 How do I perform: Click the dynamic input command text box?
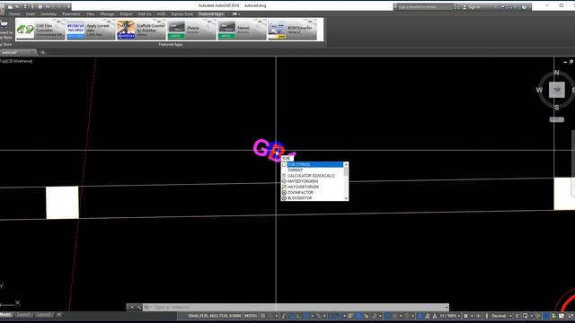[x=287, y=158]
